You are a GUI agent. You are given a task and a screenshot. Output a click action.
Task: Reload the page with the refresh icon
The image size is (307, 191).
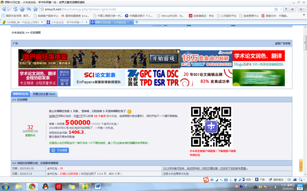click(15, 9)
